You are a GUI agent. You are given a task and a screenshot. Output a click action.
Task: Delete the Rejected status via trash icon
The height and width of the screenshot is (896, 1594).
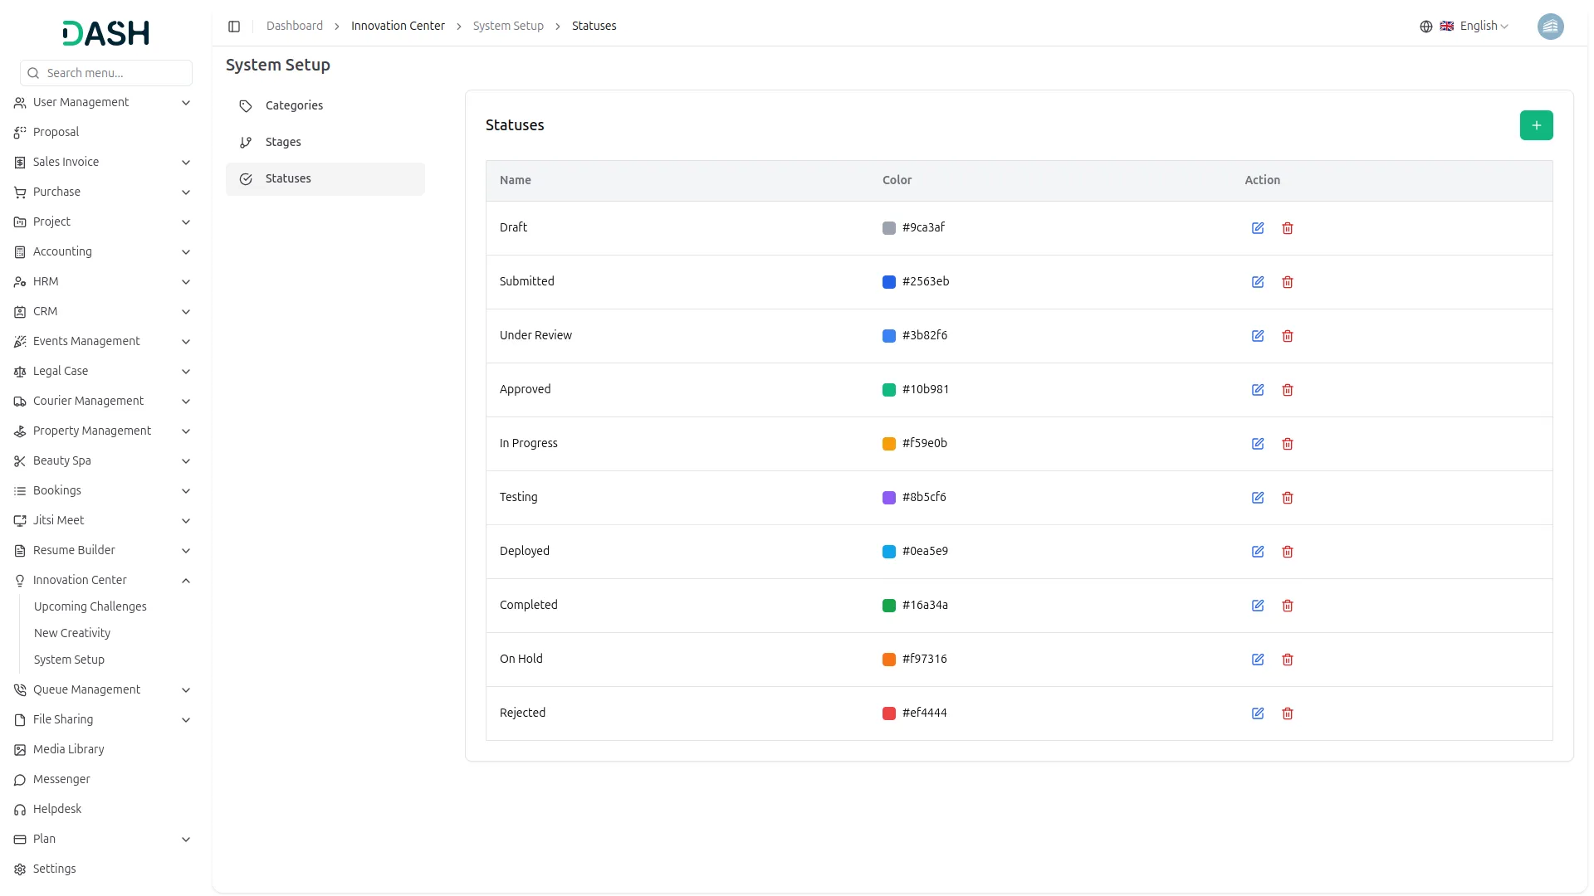click(x=1288, y=713)
